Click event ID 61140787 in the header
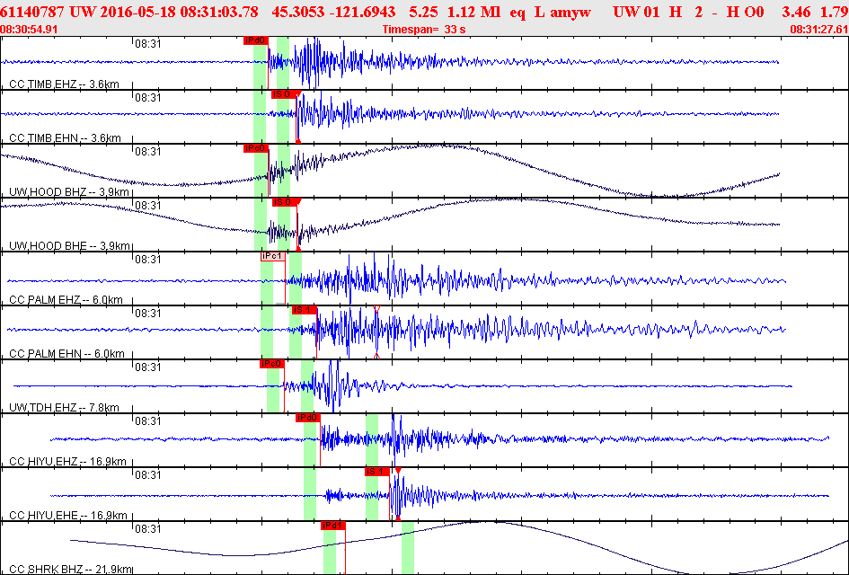849x575 pixels. pyautogui.click(x=32, y=12)
